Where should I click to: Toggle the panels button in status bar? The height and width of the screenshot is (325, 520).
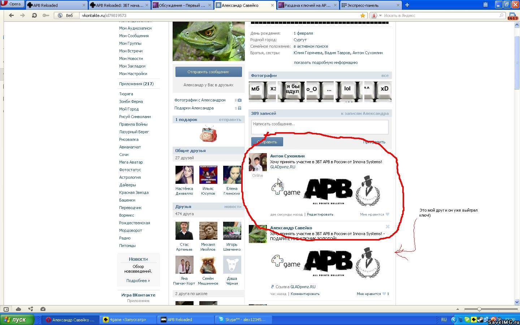point(6,309)
